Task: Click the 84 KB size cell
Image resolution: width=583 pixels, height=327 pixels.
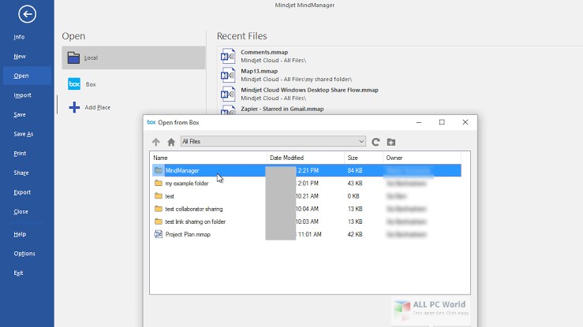Action: point(355,170)
